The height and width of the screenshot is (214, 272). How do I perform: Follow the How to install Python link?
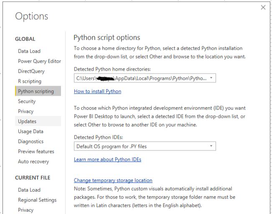click(97, 91)
